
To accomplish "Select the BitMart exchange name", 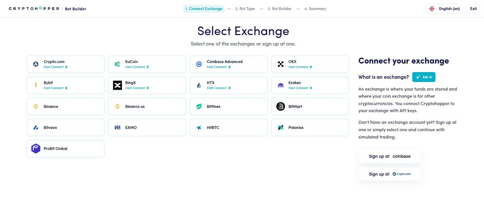I will [x=295, y=107].
